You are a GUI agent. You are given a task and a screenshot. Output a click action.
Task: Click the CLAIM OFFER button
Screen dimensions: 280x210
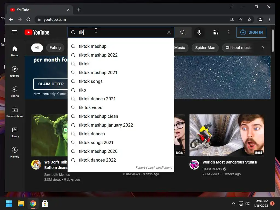point(51,84)
